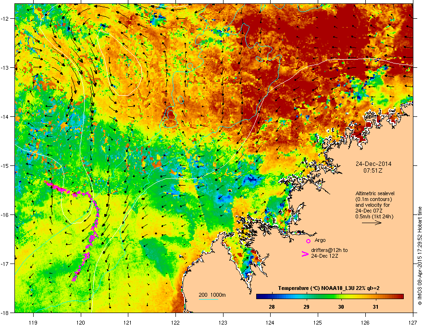Screen dimensions: 423x327
Task: Click the '200 1000m' depth label
Action: pyautogui.click(x=212, y=295)
